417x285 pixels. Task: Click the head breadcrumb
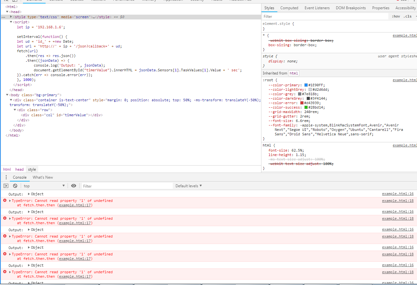point(19,169)
